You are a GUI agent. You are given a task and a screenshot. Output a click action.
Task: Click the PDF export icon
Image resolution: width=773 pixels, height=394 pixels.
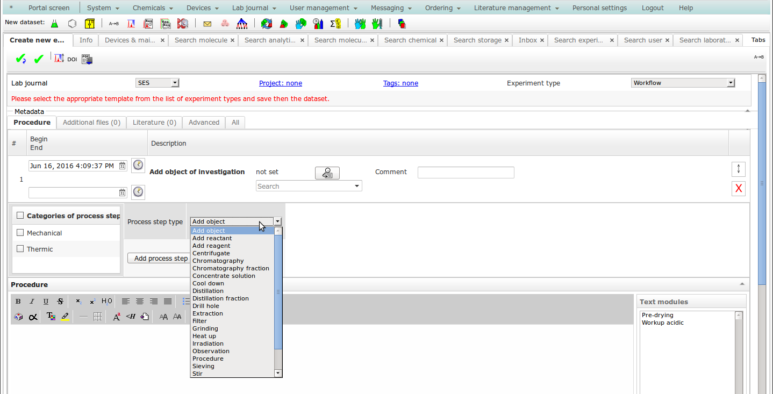pos(87,59)
